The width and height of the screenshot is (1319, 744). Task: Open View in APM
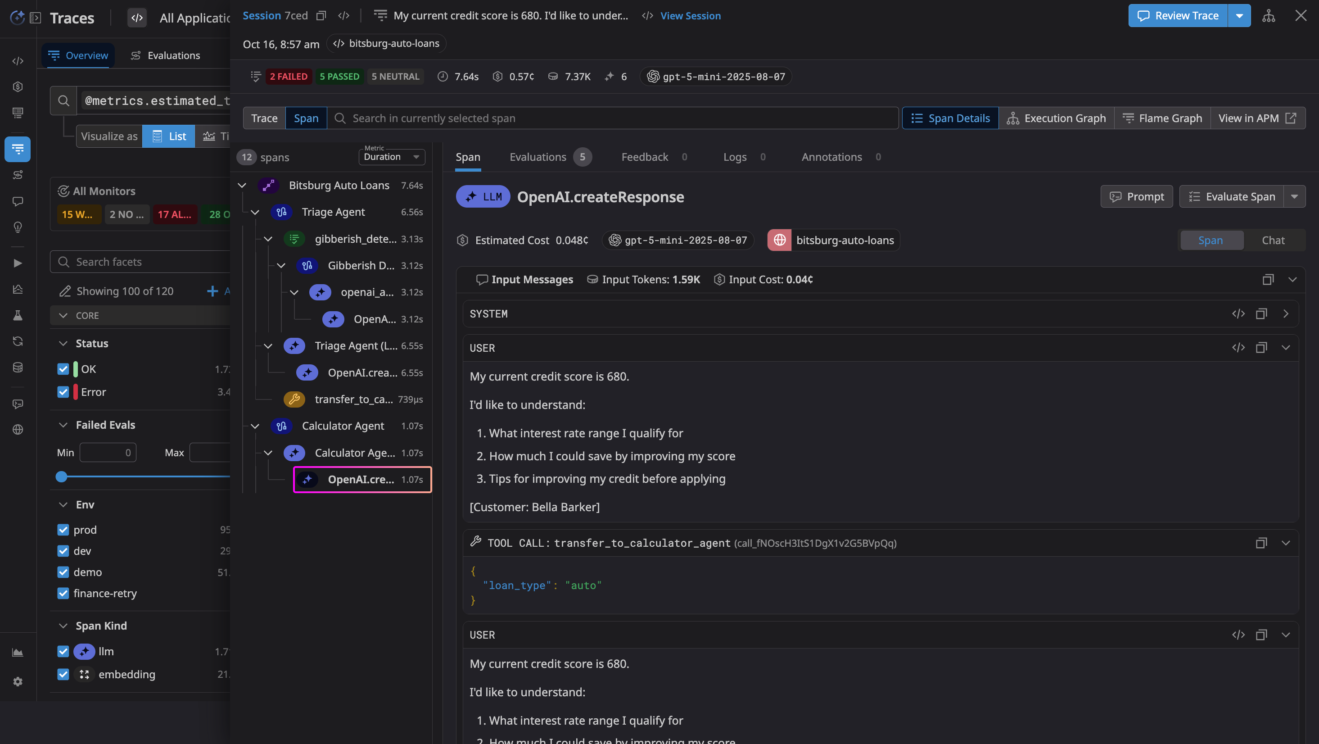pos(1258,118)
